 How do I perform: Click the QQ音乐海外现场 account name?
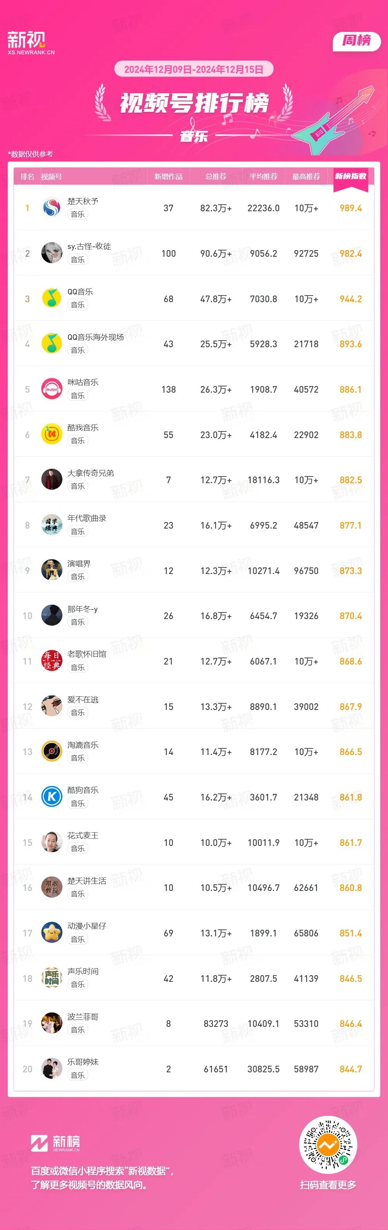pyautogui.click(x=95, y=337)
